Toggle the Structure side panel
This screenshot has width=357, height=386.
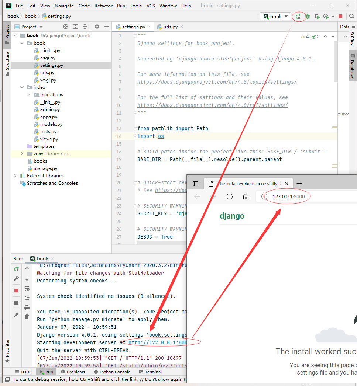(x=7, y=63)
